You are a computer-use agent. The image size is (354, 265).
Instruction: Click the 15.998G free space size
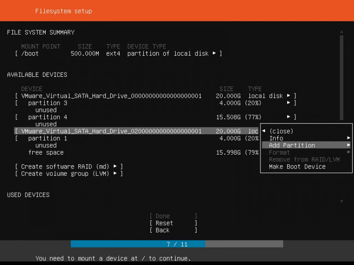coord(228,153)
